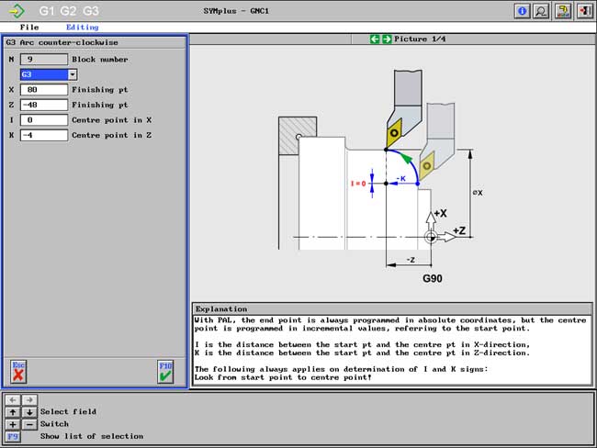Expand the G3 dropdown arrow
Screen dimensions: 597x448
(73, 74)
